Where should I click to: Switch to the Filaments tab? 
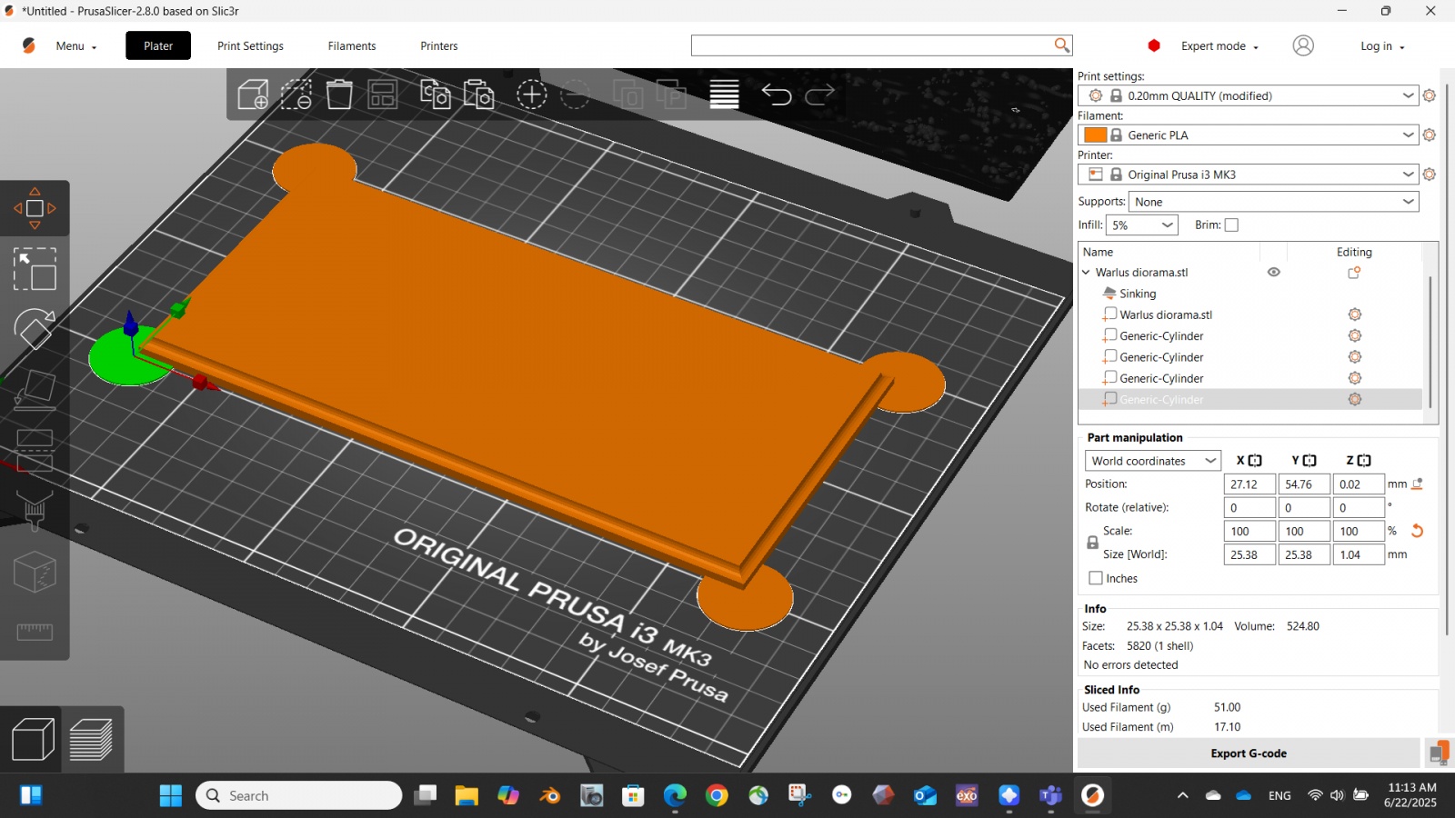point(352,46)
